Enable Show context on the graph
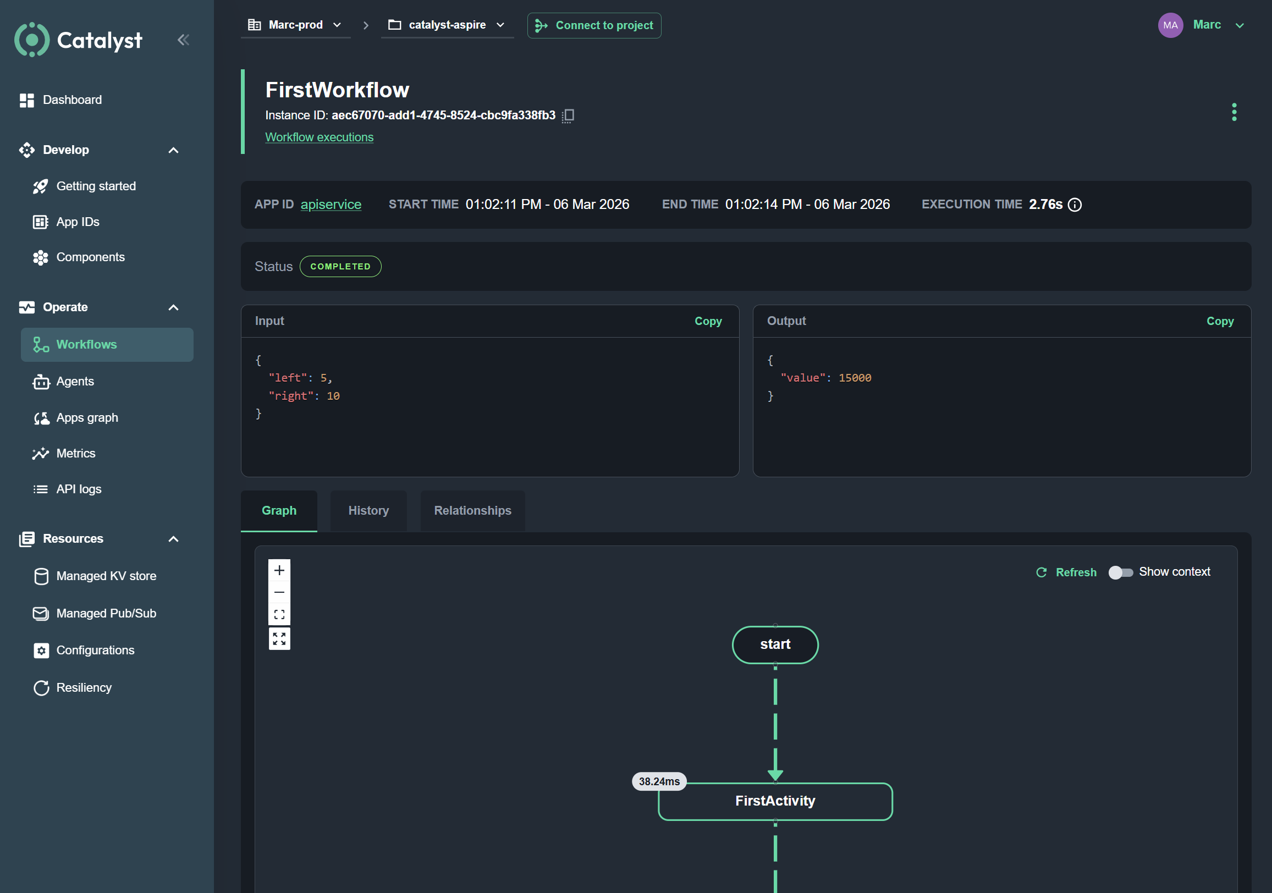The image size is (1272, 893). coord(1121,573)
